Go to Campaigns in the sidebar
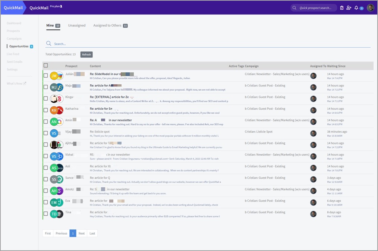378x251 pixels. [14, 38]
